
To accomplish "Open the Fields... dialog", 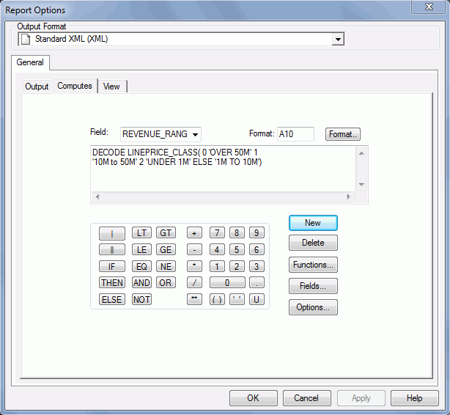I will [x=313, y=286].
